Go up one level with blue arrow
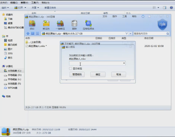175x137 pixels. 28,33
